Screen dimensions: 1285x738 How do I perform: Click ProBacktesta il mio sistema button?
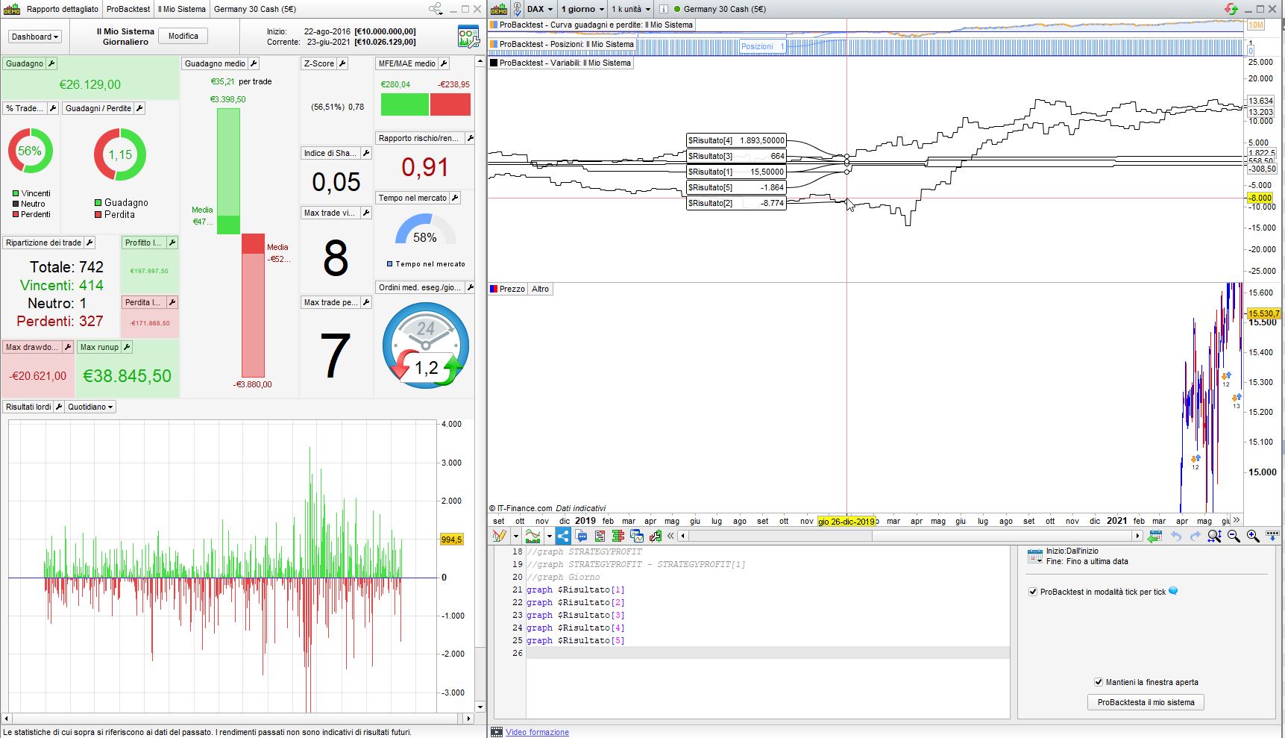coord(1146,702)
